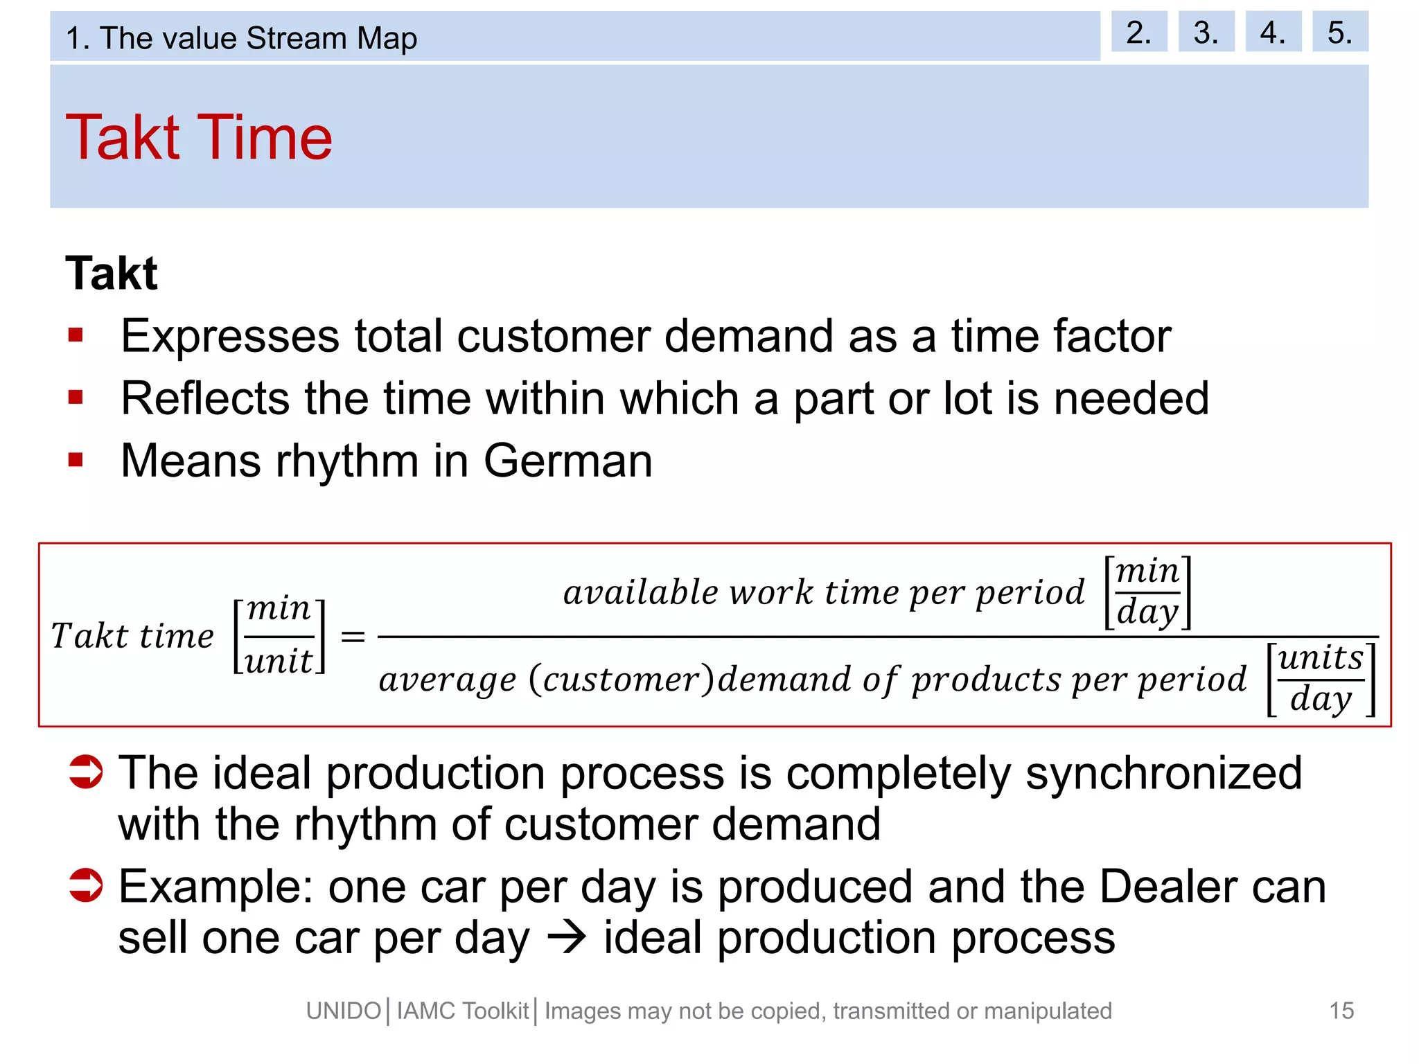Select 'Expresses total customer demand as a time factor'
This screenshot has height=1064, width=1419.
[x=646, y=337]
